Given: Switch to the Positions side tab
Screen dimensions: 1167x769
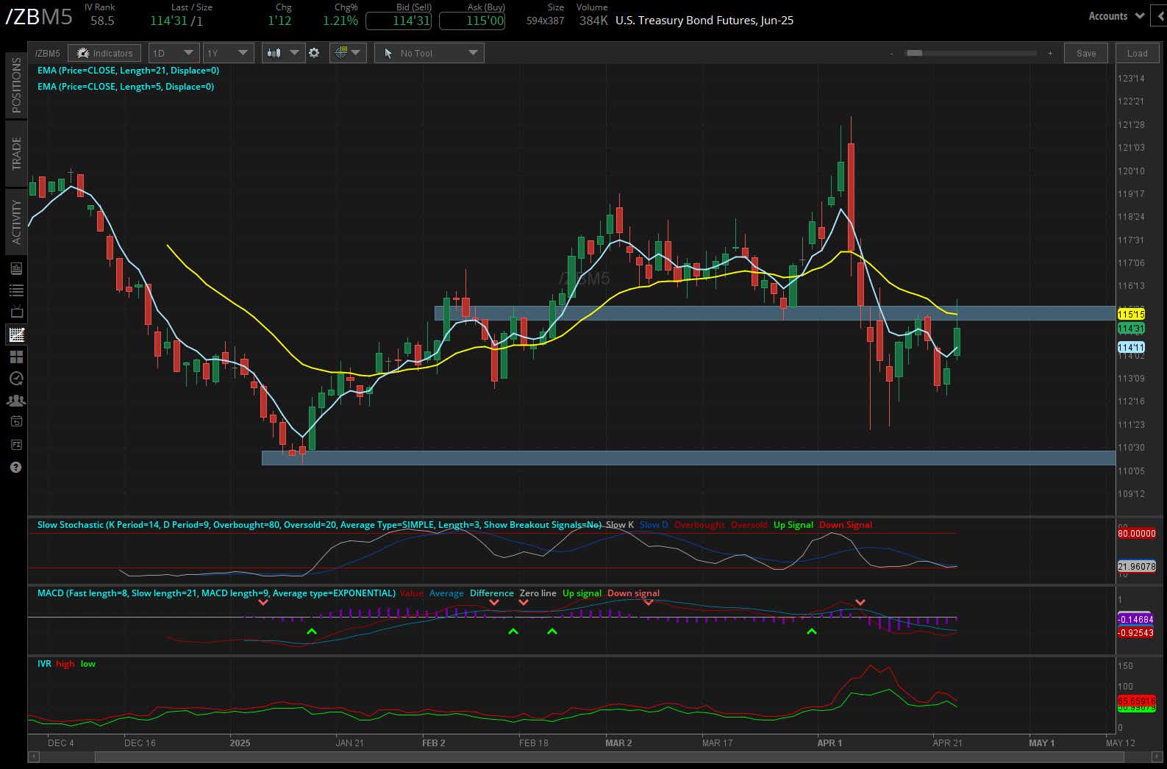Looking at the screenshot, I should coord(16,85).
